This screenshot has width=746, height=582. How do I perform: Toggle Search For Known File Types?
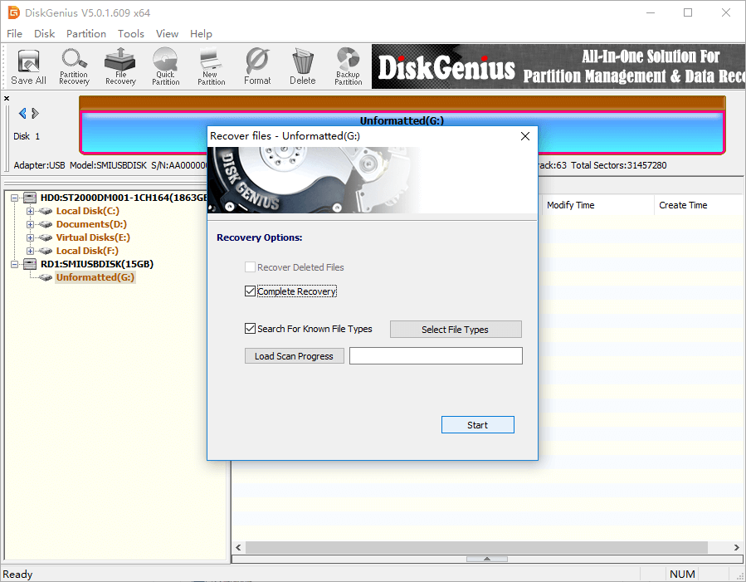pos(251,328)
